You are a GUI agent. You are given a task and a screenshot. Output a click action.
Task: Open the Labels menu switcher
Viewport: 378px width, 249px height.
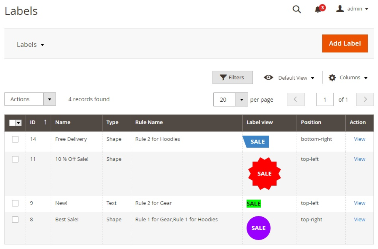click(30, 45)
